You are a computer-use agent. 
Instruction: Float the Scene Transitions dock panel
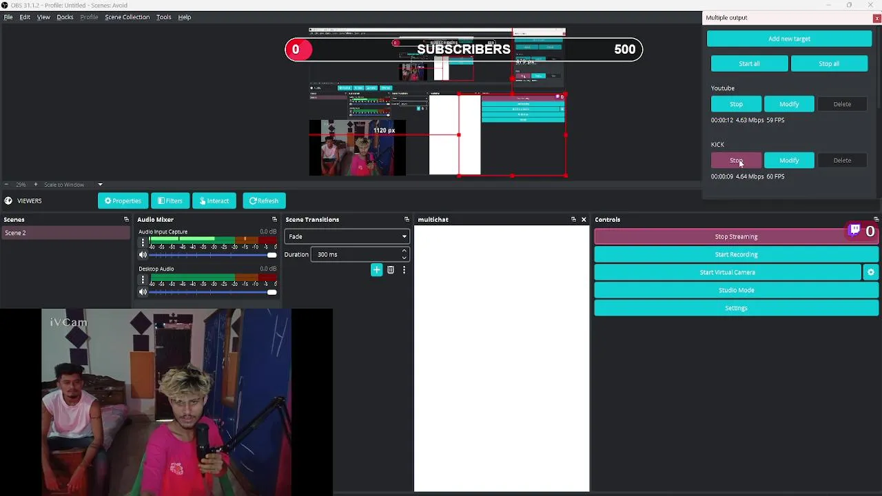coord(407,219)
